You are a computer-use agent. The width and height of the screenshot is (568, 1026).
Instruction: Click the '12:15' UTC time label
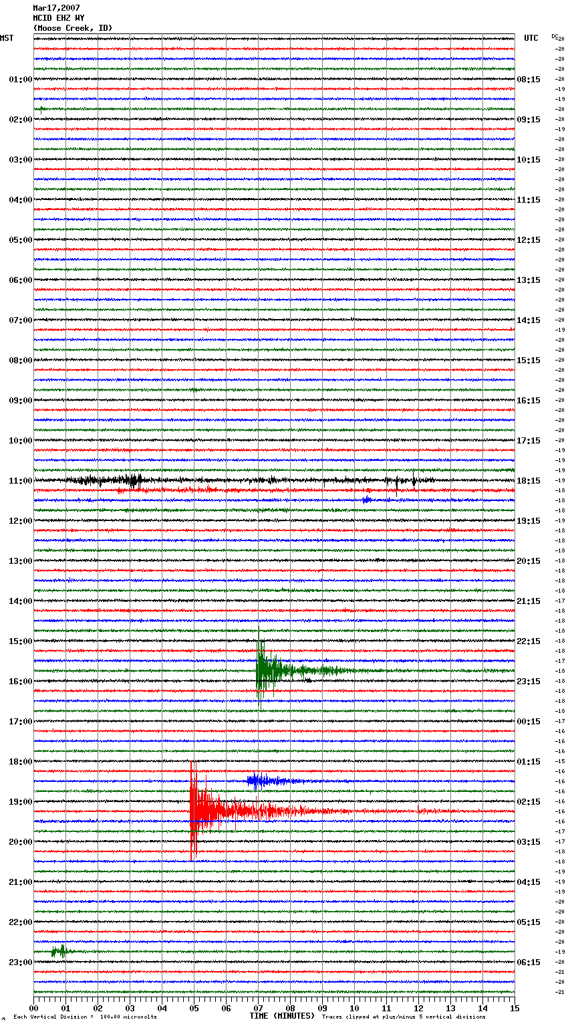point(529,240)
